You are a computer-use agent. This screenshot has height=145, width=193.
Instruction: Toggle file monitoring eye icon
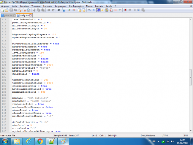[x=120, y=10]
